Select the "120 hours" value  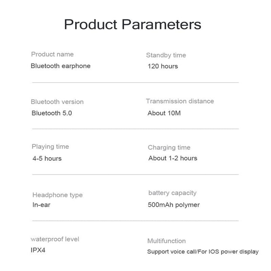(163, 66)
